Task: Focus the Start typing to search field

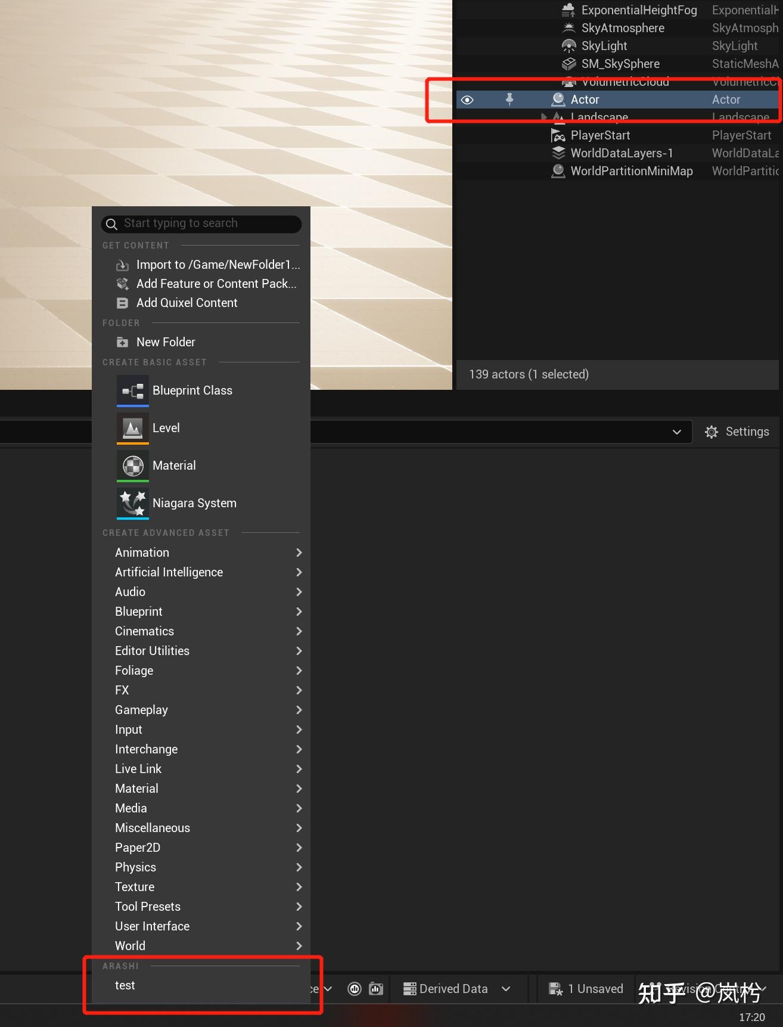Action: pyautogui.click(x=201, y=224)
